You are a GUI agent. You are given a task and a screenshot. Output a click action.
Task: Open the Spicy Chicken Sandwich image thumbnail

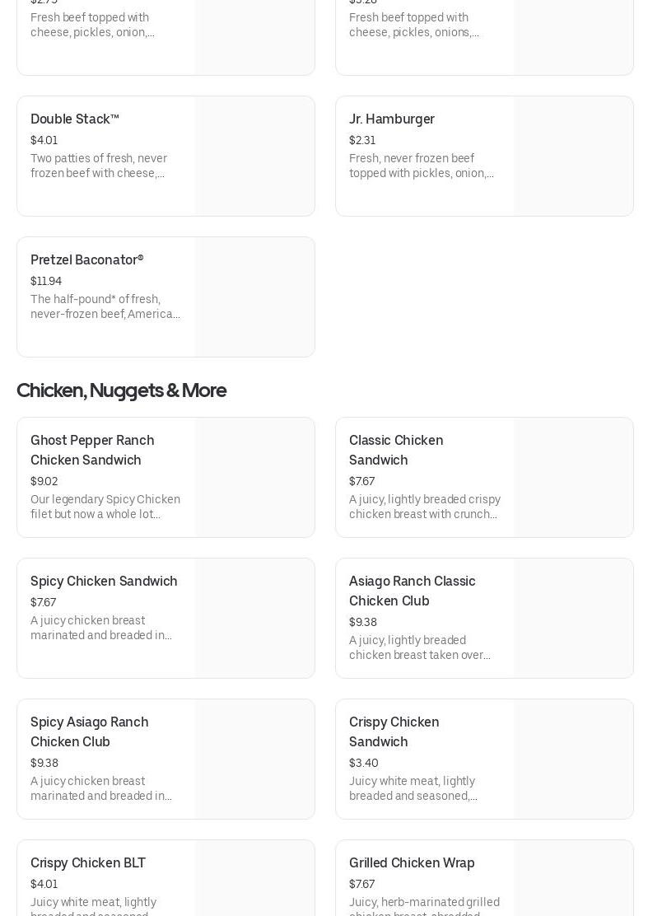coord(254,619)
